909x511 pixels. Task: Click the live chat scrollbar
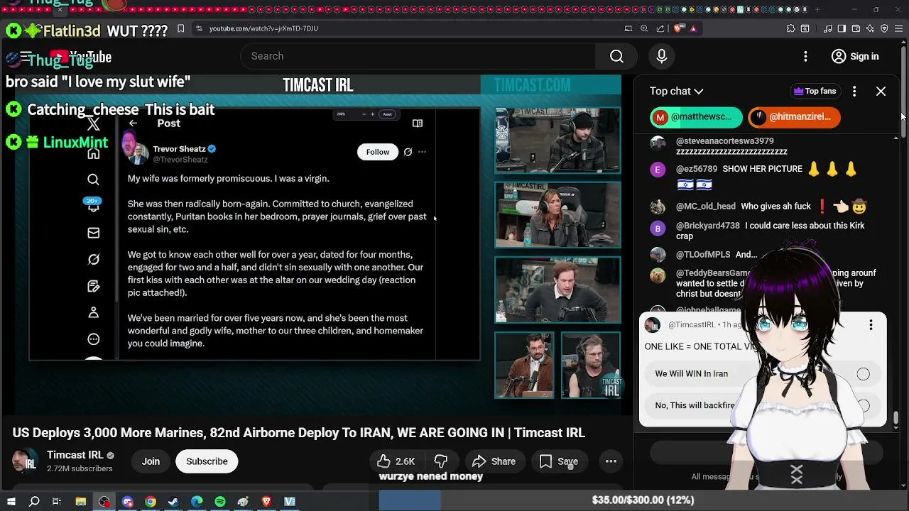click(896, 419)
